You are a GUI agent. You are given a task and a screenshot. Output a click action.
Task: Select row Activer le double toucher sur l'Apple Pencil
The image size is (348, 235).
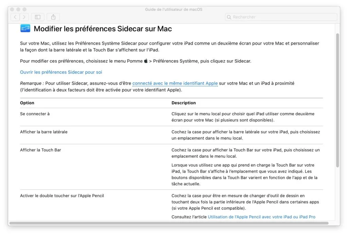coord(171,205)
